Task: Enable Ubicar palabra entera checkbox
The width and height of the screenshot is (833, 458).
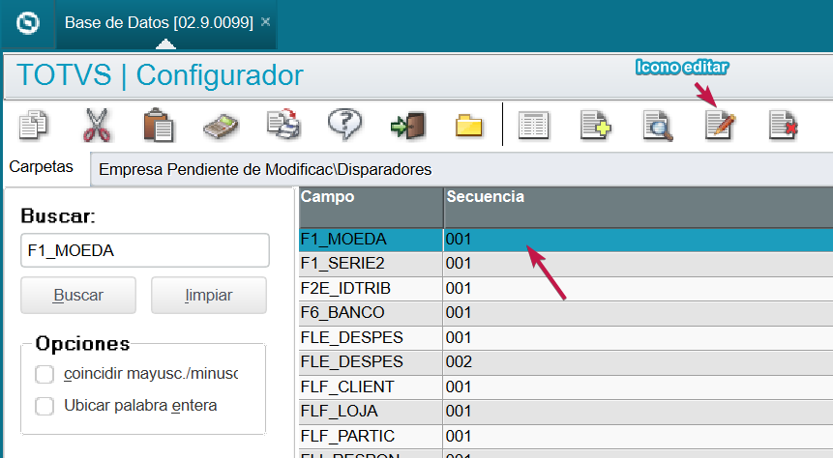Action: 45,406
